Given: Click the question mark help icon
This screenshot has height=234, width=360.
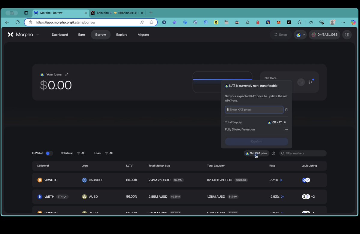Looking at the screenshot, I should click(x=273, y=153).
